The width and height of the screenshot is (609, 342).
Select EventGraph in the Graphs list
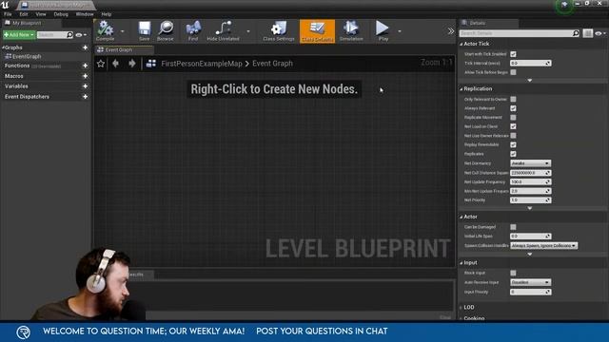(27, 56)
